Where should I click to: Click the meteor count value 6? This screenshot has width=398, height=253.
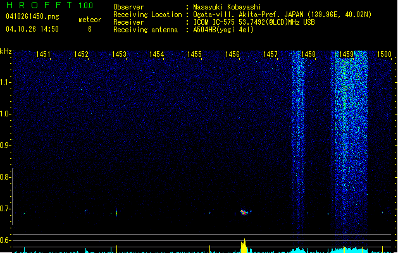click(x=90, y=29)
